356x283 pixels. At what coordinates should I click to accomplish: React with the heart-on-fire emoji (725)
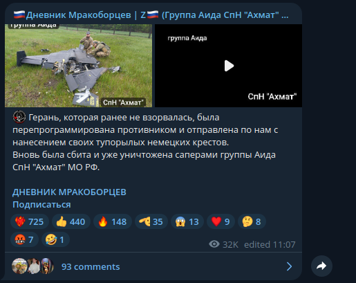coord(30,221)
